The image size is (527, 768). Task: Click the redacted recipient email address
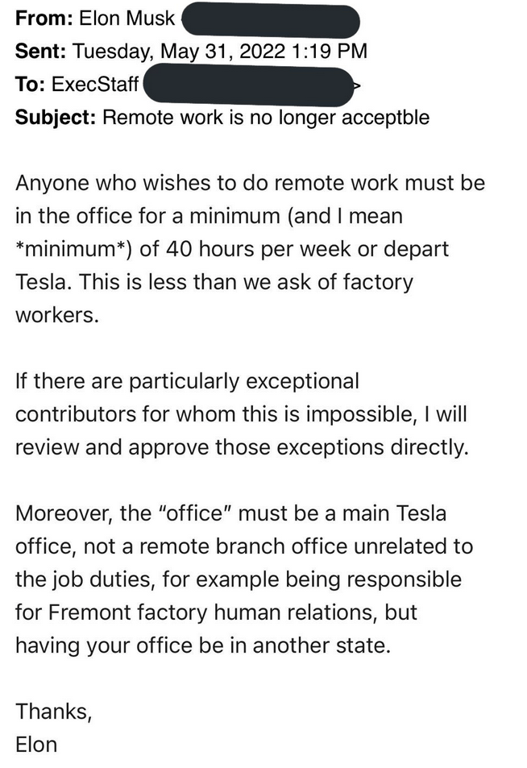[x=250, y=86]
